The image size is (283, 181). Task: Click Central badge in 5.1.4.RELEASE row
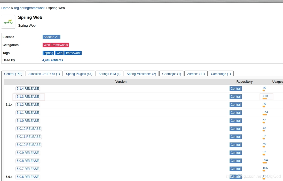(x=235, y=89)
